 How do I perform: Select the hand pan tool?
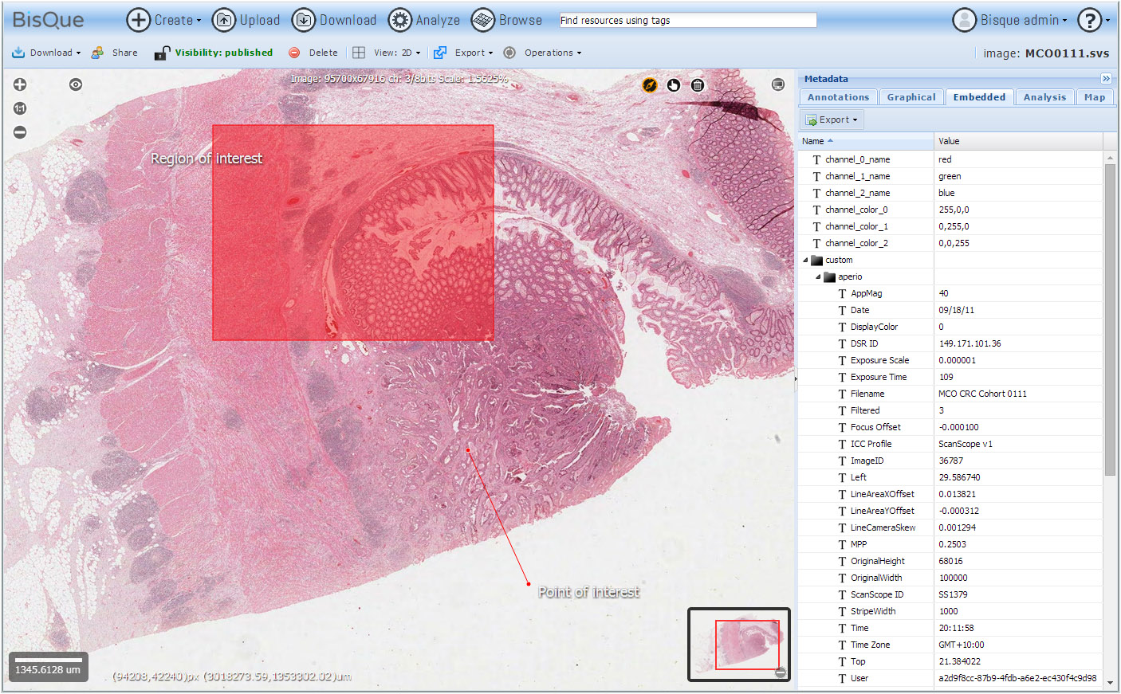tap(674, 85)
